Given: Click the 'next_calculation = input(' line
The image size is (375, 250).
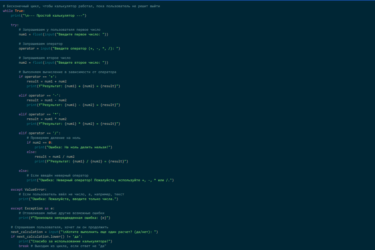Looking at the screenshot, I should pos(84,232).
